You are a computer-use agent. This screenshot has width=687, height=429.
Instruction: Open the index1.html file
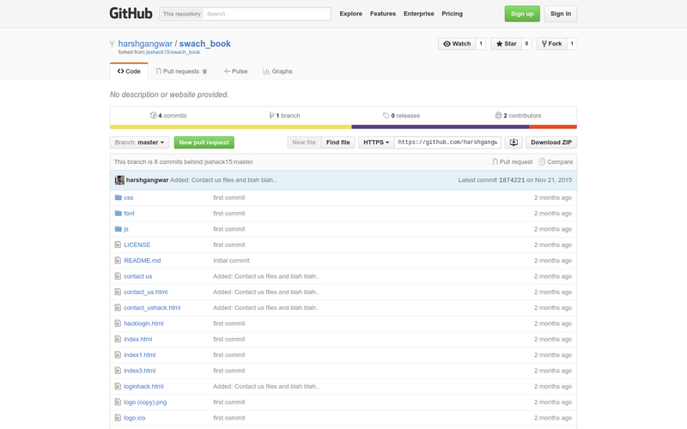coord(140,355)
